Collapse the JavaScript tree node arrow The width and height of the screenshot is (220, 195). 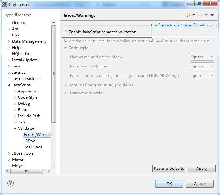tap(9, 85)
